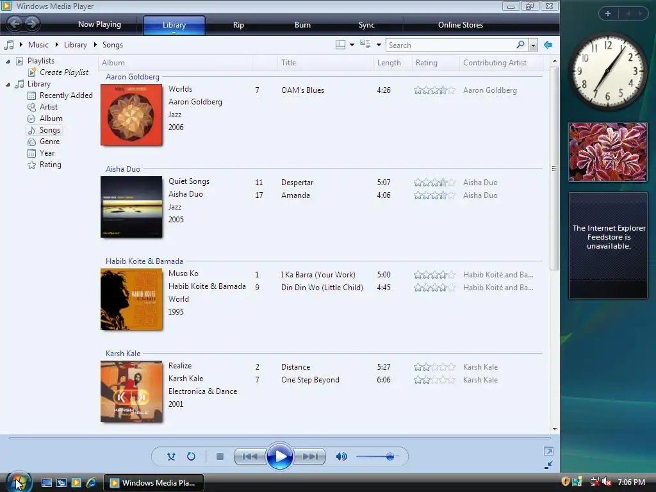Screen dimensions: 656x492
Task: Toggle shuffle mode
Action: click(171, 456)
